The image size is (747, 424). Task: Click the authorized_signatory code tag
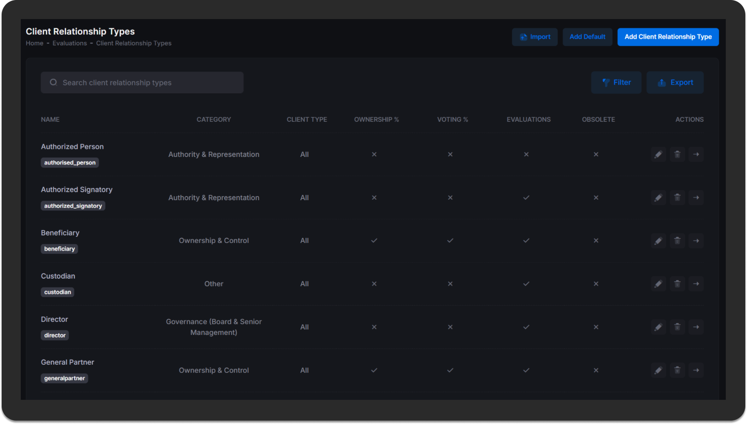73,206
